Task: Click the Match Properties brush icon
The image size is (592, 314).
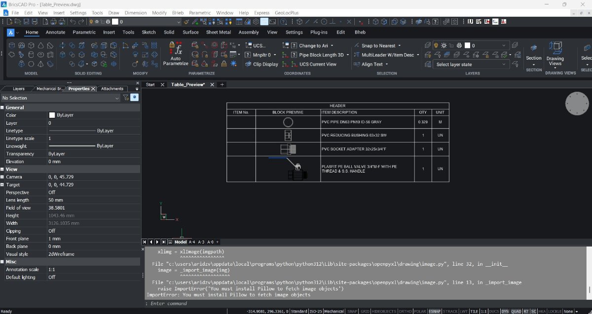Action: (186, 22)
